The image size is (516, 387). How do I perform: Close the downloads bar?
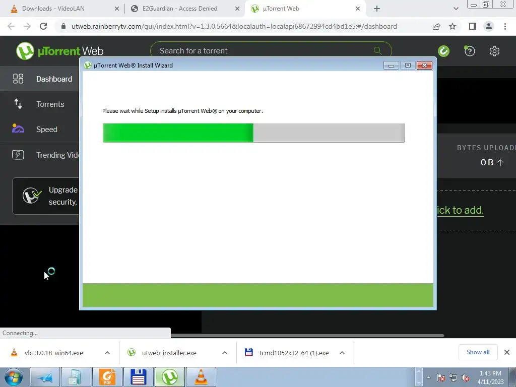[x=507, y=352]
